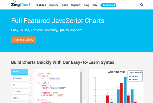Image resolution: width=153 pixels, height=103 pixels.
Task: Click the "type" key in code
Action: click(41, 74)
